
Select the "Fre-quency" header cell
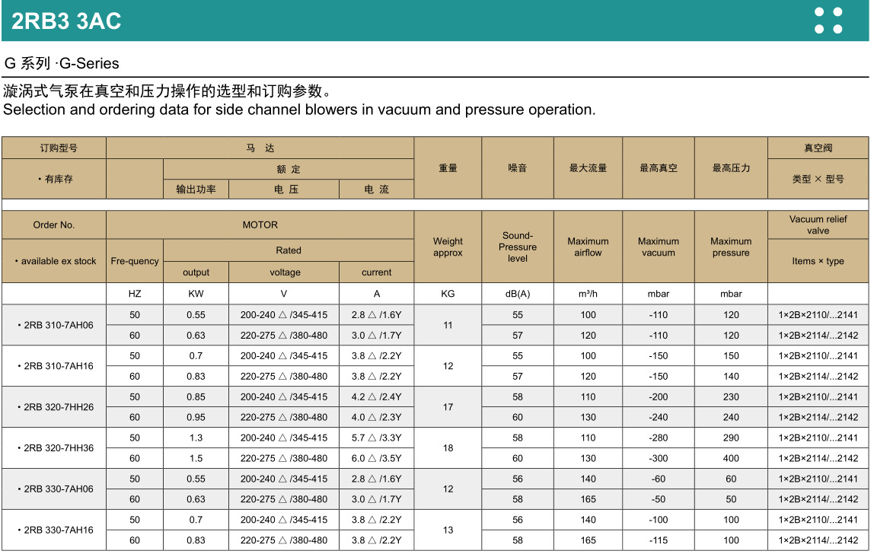click(x=135, y=261)
